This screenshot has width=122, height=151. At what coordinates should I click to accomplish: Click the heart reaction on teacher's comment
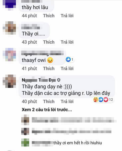(106, 100)
